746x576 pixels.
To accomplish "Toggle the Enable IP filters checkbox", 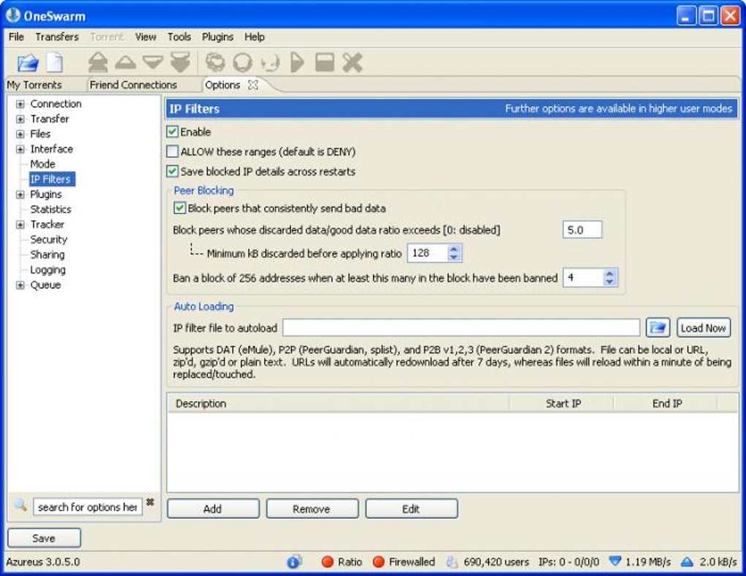I will coord(172,132).
